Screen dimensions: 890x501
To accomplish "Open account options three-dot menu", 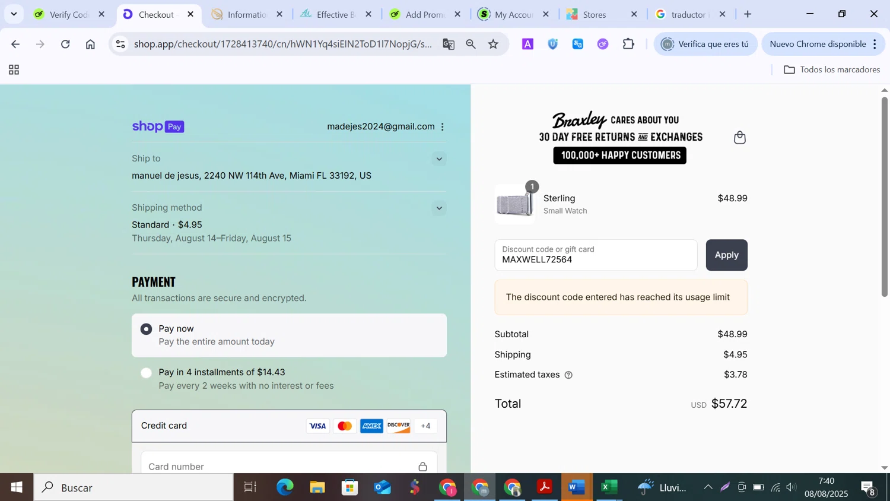I will 443,127.
